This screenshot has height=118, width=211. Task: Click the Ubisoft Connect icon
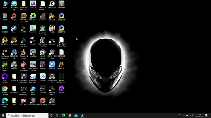[42, 54]
